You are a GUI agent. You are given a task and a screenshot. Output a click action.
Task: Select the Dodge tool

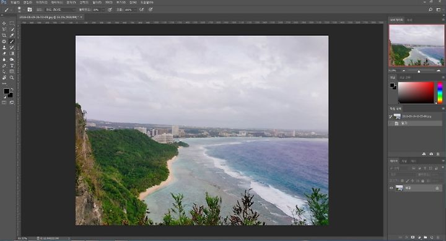point(12,59)
